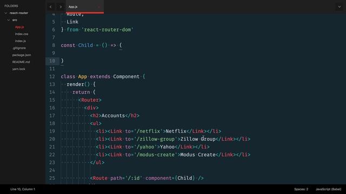Image resolution: width=346 pixels, height=194 pixels.
Task: Click the '/netflix' path string
Action: tap(148, 131)
